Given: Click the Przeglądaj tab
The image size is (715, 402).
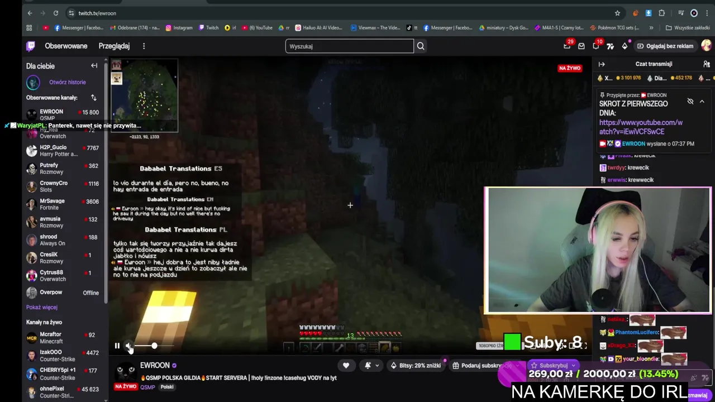Looking at the screenshot, I should click(x=114, y=46).
